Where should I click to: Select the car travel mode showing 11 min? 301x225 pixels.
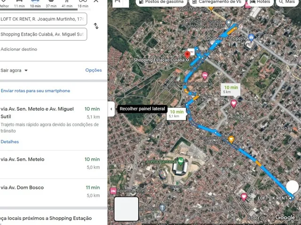(19, 4)
